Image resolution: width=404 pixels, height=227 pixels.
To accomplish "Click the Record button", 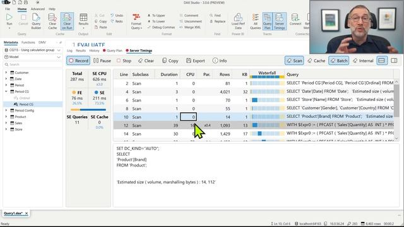I will [78, 61].
